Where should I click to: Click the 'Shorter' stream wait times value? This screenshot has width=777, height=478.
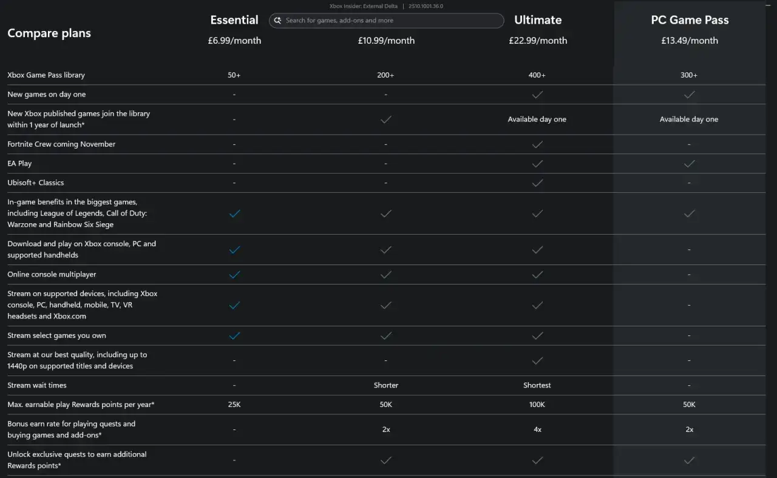tap(386, 385)
